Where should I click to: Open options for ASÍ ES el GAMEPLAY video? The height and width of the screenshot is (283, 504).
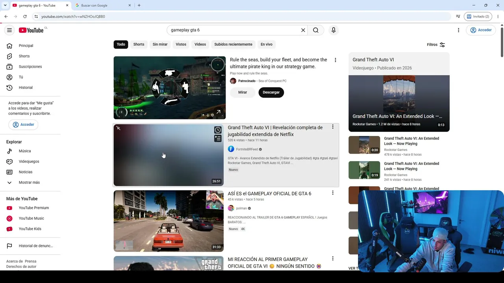(333, 193)
